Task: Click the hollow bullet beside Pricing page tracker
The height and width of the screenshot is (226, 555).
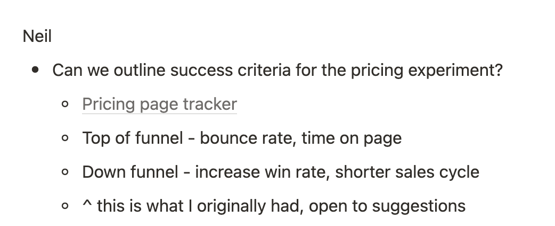Action: click(65, 104)
